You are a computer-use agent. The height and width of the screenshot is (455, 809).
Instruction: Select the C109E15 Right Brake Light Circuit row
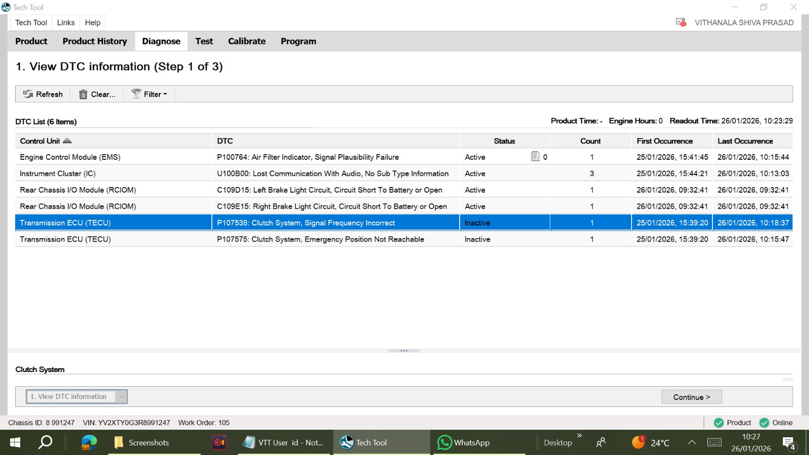click(x=403, y=206)
